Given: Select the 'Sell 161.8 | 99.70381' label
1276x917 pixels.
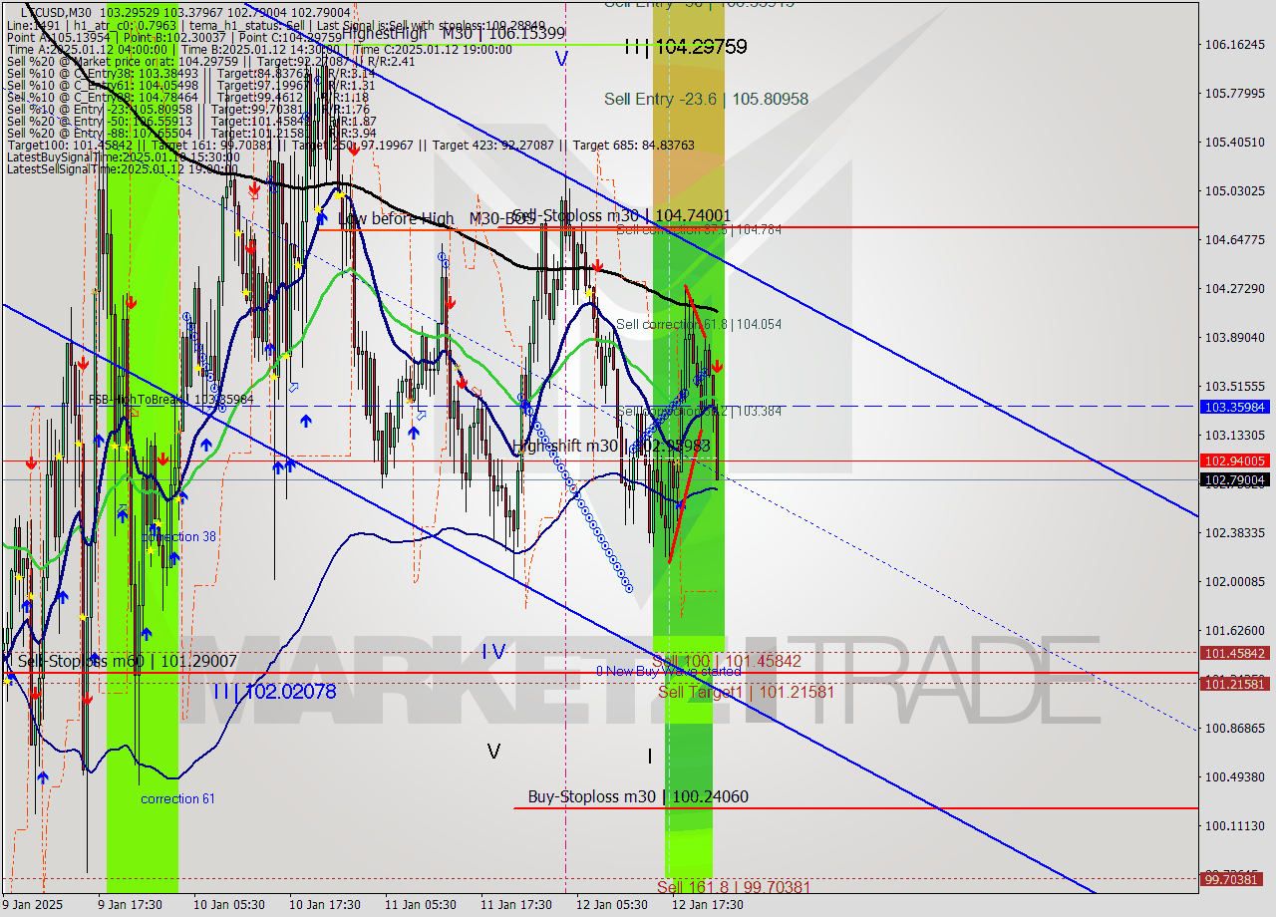Looking at the screenshot, I should tap(734, 887).
